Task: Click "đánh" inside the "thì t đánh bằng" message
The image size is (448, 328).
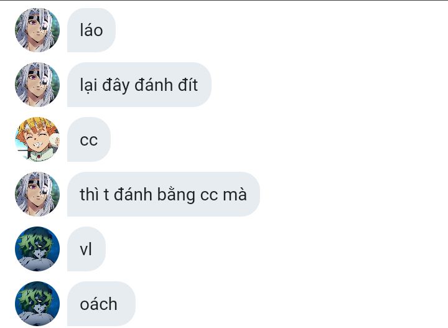Action: click(133, 194)
